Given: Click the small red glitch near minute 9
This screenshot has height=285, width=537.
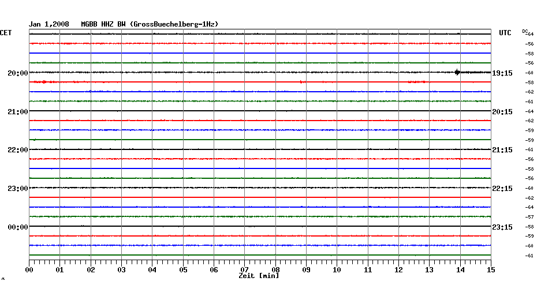Looking at the screenshot, I should (x=302, y=82).
